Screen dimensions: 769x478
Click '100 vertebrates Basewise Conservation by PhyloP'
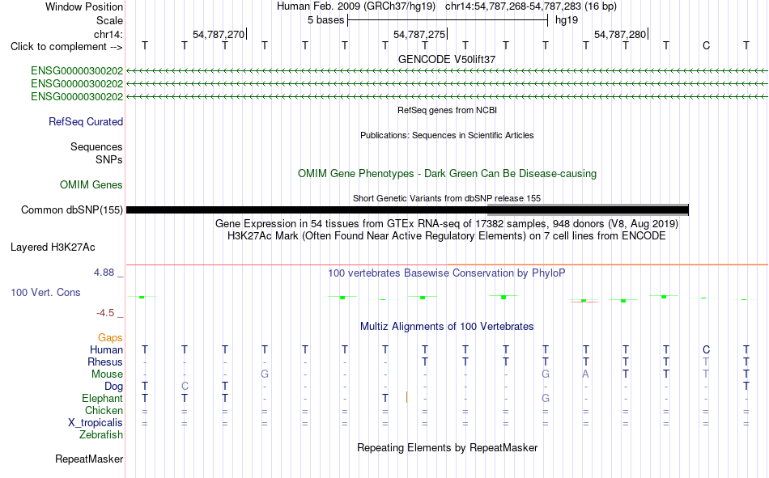(447, 273)
